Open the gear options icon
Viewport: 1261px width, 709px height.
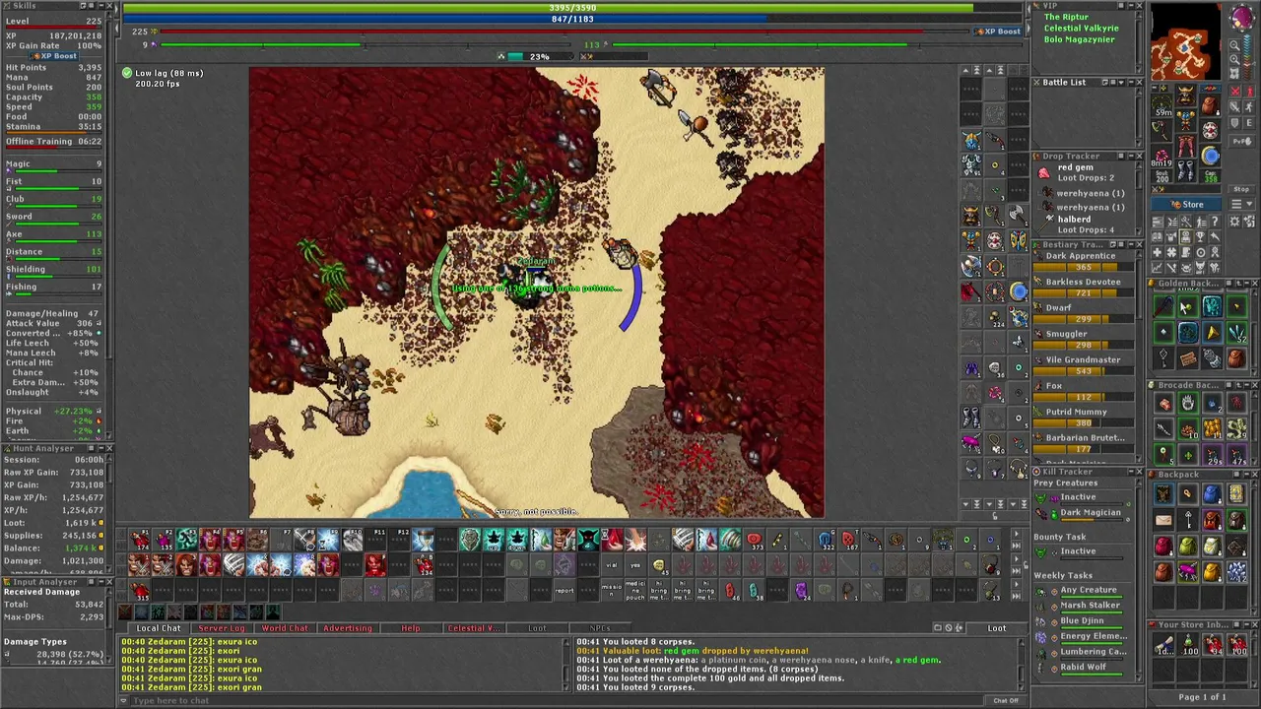point(1234,222)
